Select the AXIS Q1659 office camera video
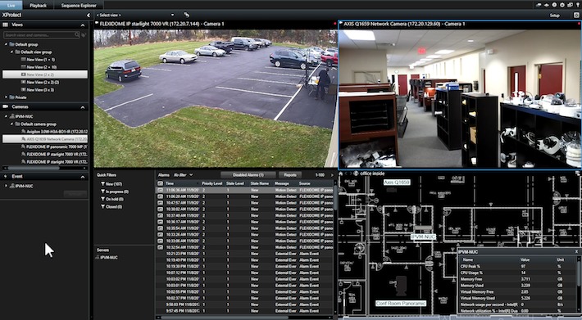The height and width of the screenshot is (320, 582). (460, 98)
